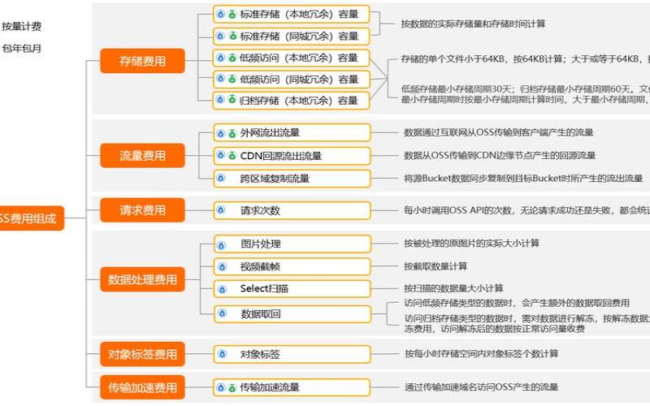This screenshot has height=406, width=650.
Task: Click green money bag icon in 标准存储（本地冗余）容量 node
Action: pyautogui.click(x=232, y=15)
